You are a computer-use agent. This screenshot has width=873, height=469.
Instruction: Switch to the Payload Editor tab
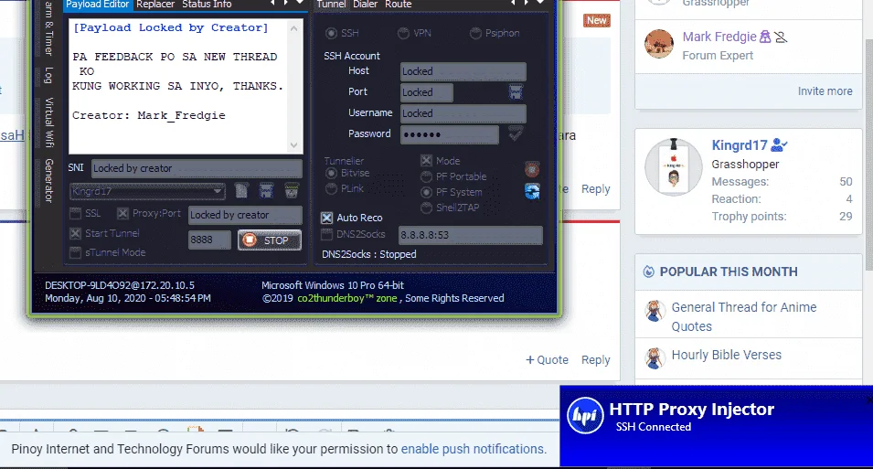[x=98, y=5]
